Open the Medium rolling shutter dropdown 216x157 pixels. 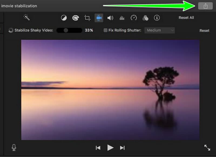pos(160,30)
